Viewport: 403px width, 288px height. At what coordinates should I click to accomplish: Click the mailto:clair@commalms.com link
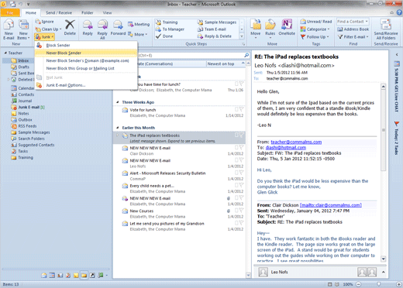tap(331, 205)
